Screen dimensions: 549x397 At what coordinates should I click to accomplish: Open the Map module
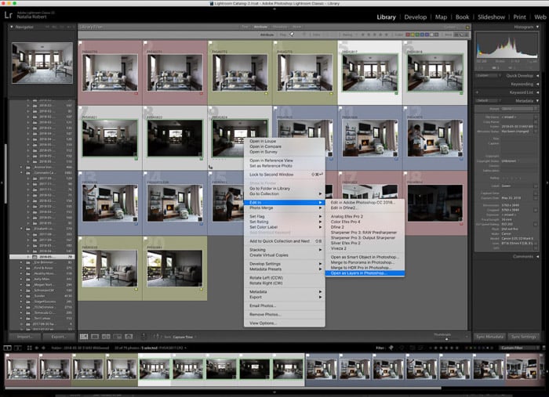tap(441, 16)
